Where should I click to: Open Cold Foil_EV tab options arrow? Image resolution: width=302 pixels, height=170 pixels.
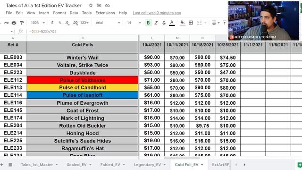pos(202,165)
